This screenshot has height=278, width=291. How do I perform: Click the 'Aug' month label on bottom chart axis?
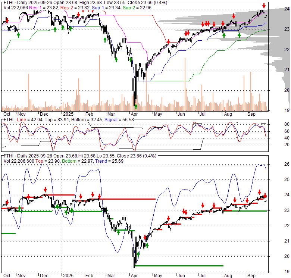click(228, 276)
